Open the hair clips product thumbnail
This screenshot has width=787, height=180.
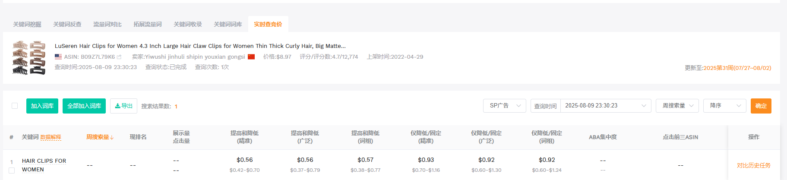[x=29, y=58]
